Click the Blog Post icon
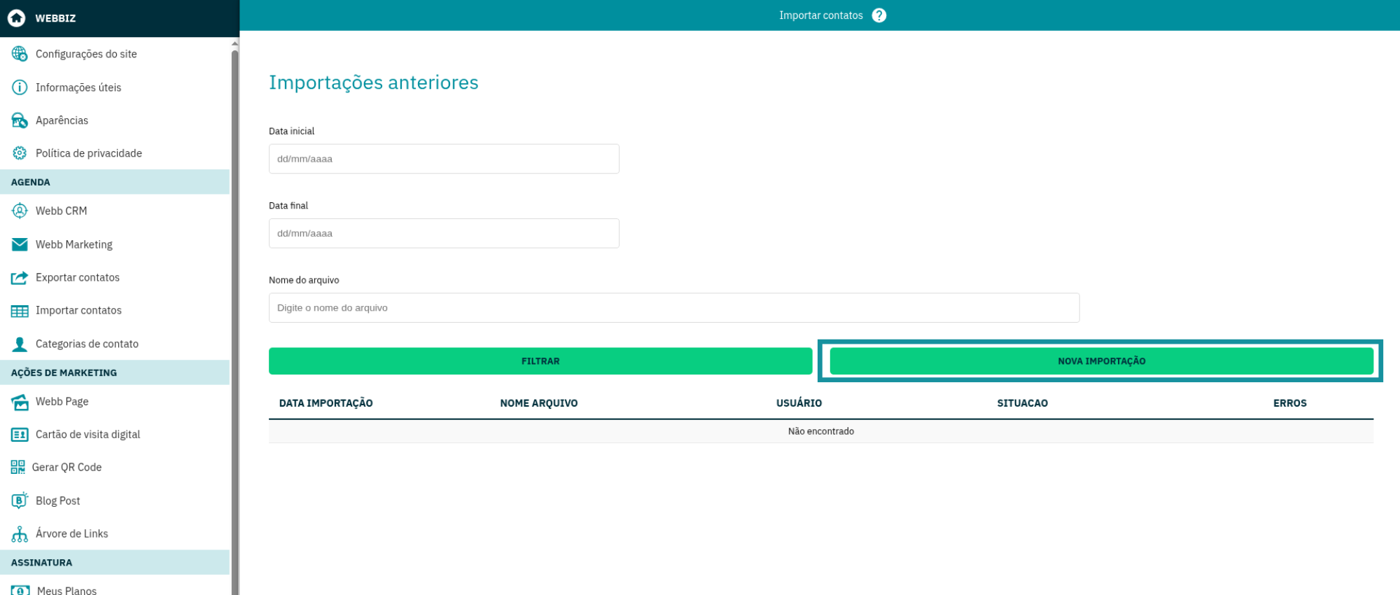Screen dimensions: 1400x595 (x=20, y=500)
